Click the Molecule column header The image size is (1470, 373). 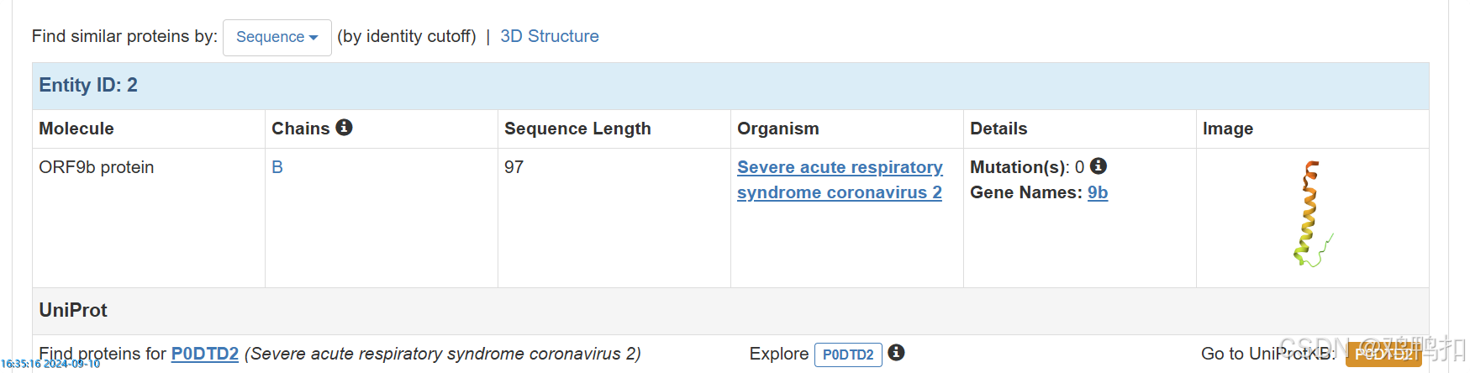click(76, 129)
